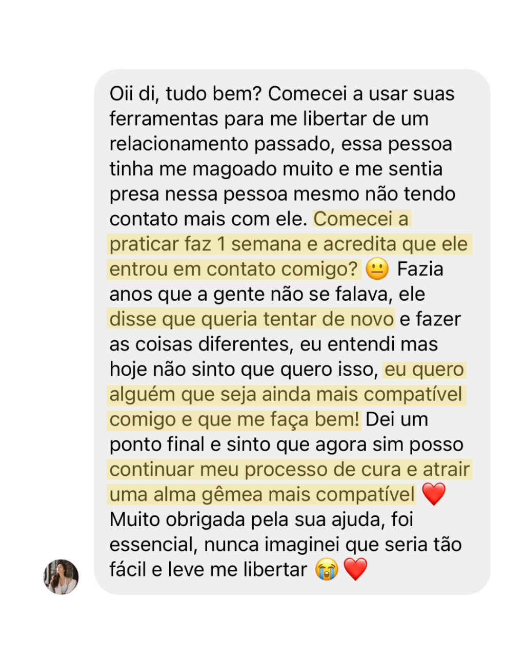
Task: Tap the crying face emoji
Action: 327,570
